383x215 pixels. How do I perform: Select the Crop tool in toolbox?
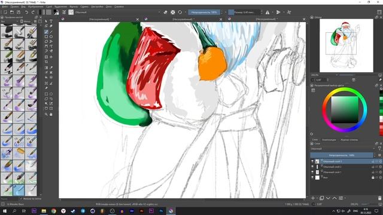pos(46,62)
